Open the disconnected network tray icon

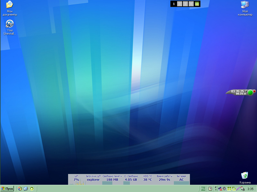click(220, 189)
